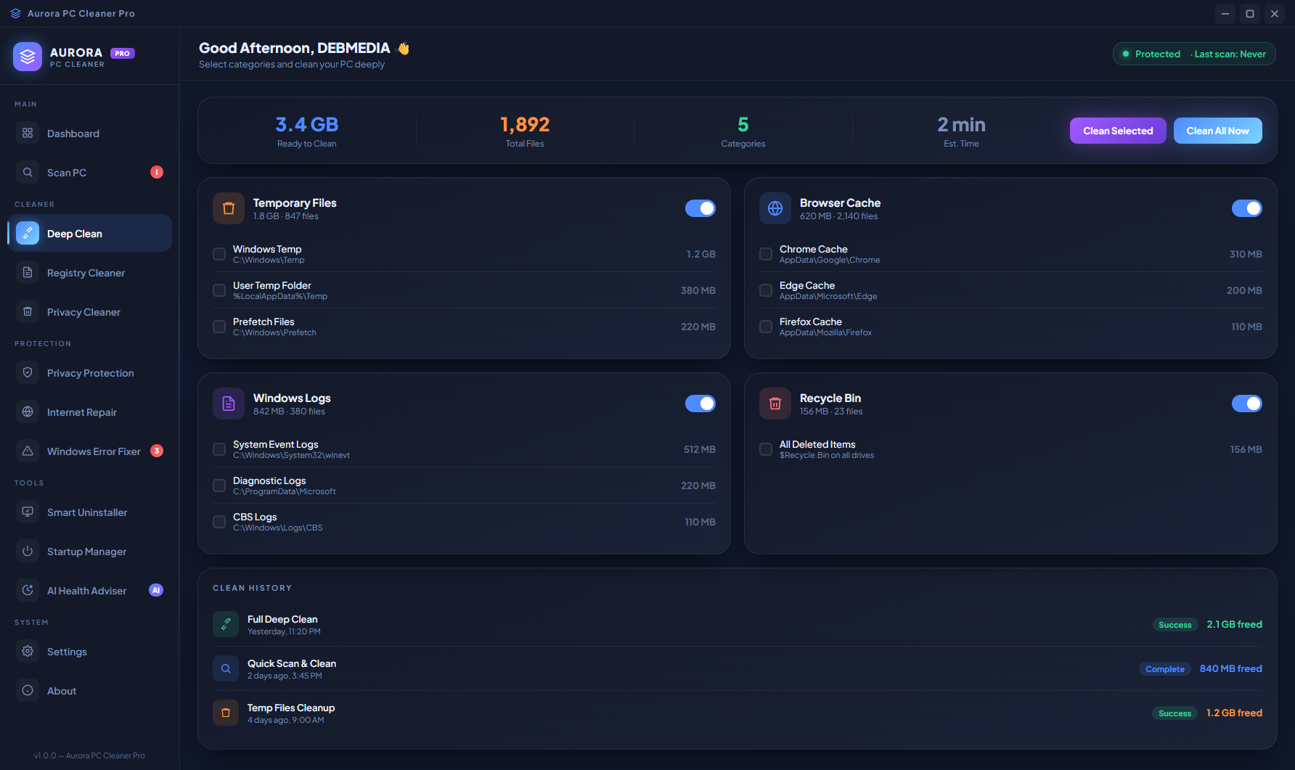
Task: Click the 840 MB freed value
Action: [x=1231, y=668]
